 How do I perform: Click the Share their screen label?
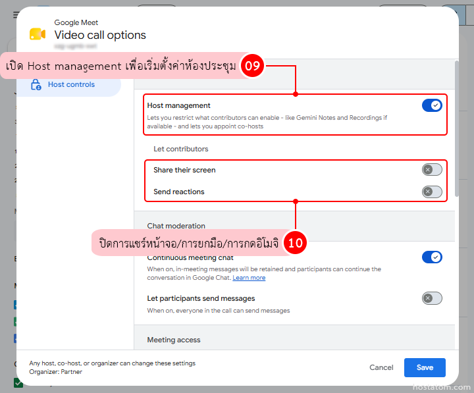coord(184,170)
